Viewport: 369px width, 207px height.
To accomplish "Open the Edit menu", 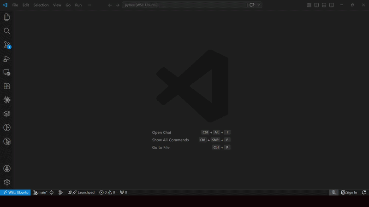I will click(x=26, y=5).
